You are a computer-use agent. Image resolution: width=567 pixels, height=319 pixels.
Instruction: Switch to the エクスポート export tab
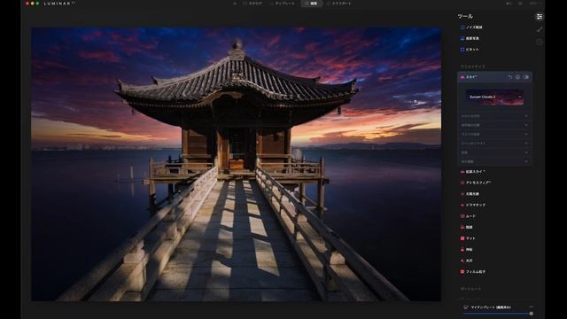338,4
